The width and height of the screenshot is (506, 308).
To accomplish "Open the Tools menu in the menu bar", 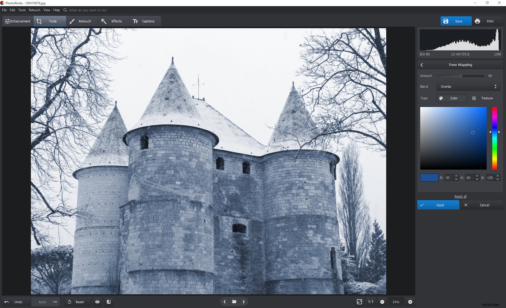I will [22, 10].
